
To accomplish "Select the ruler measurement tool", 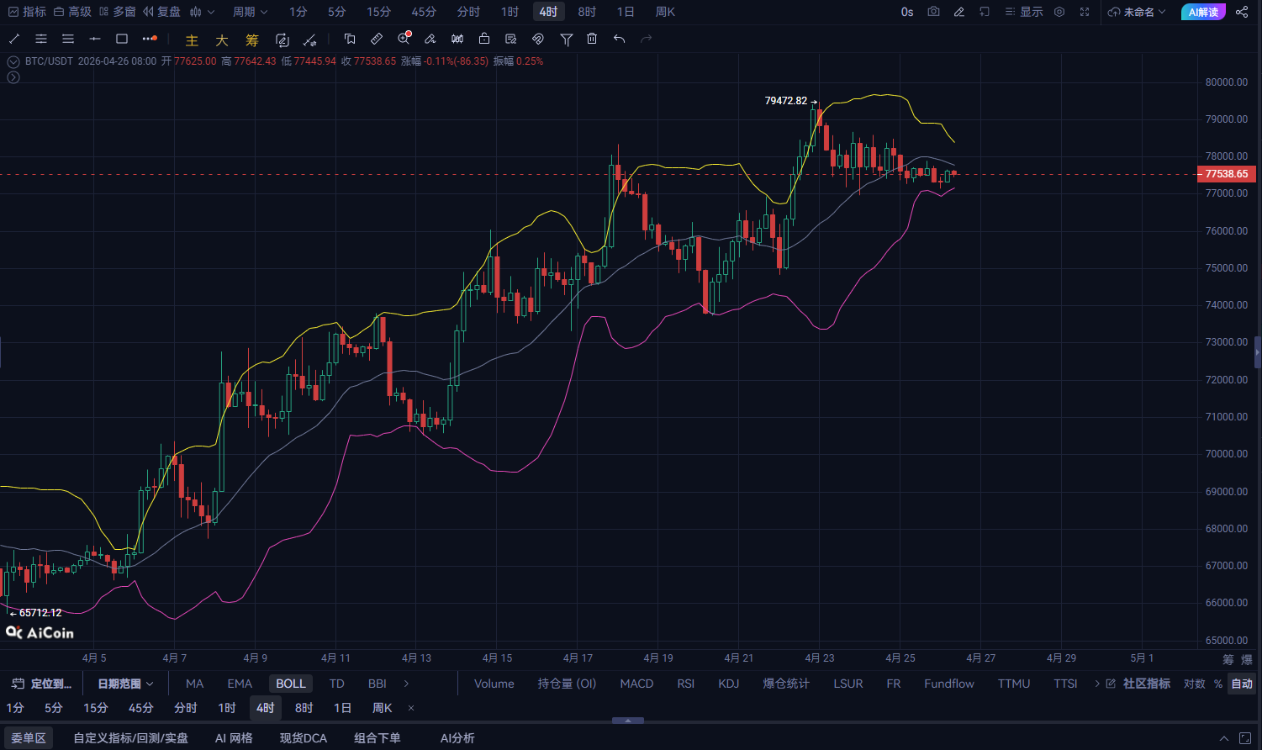I will click(x=377, y=39).
